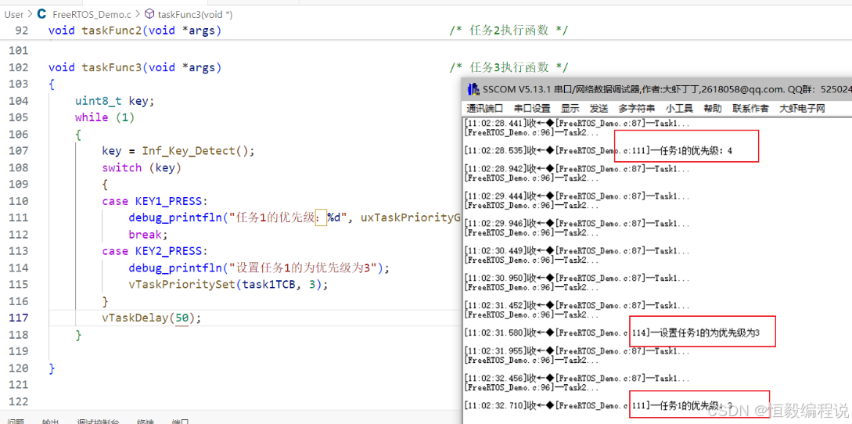Click the log line timestamped 11:02:30.449
The image size is (852, 424).
[577, 250]
